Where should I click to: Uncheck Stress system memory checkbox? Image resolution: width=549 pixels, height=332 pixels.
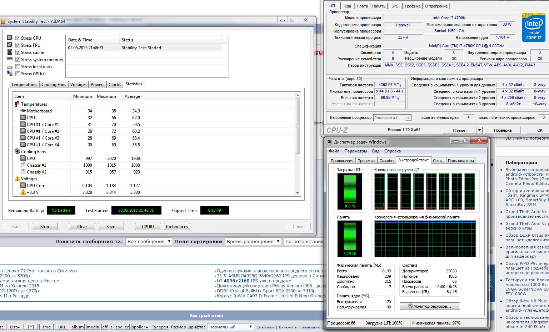point(18,59)
